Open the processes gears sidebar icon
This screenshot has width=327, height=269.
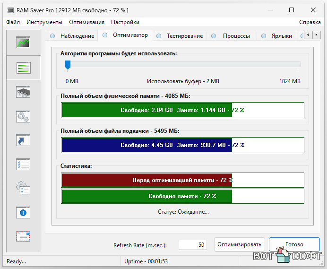23,116
